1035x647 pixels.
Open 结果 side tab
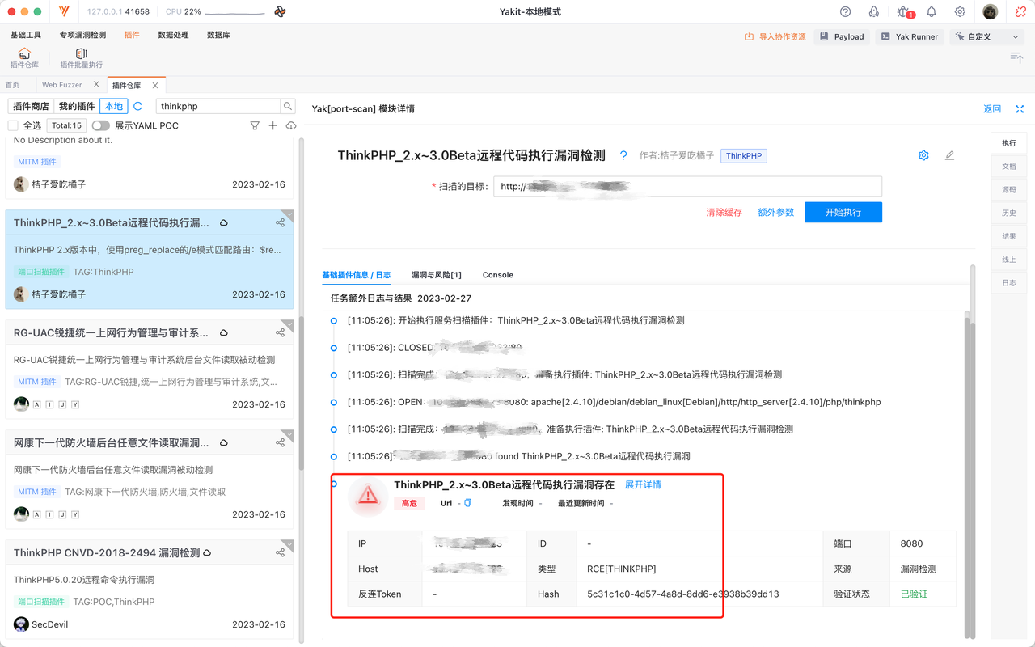click(1009, 236)
